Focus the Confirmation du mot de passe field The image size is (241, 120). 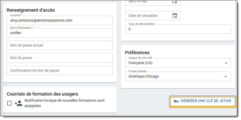60,70
